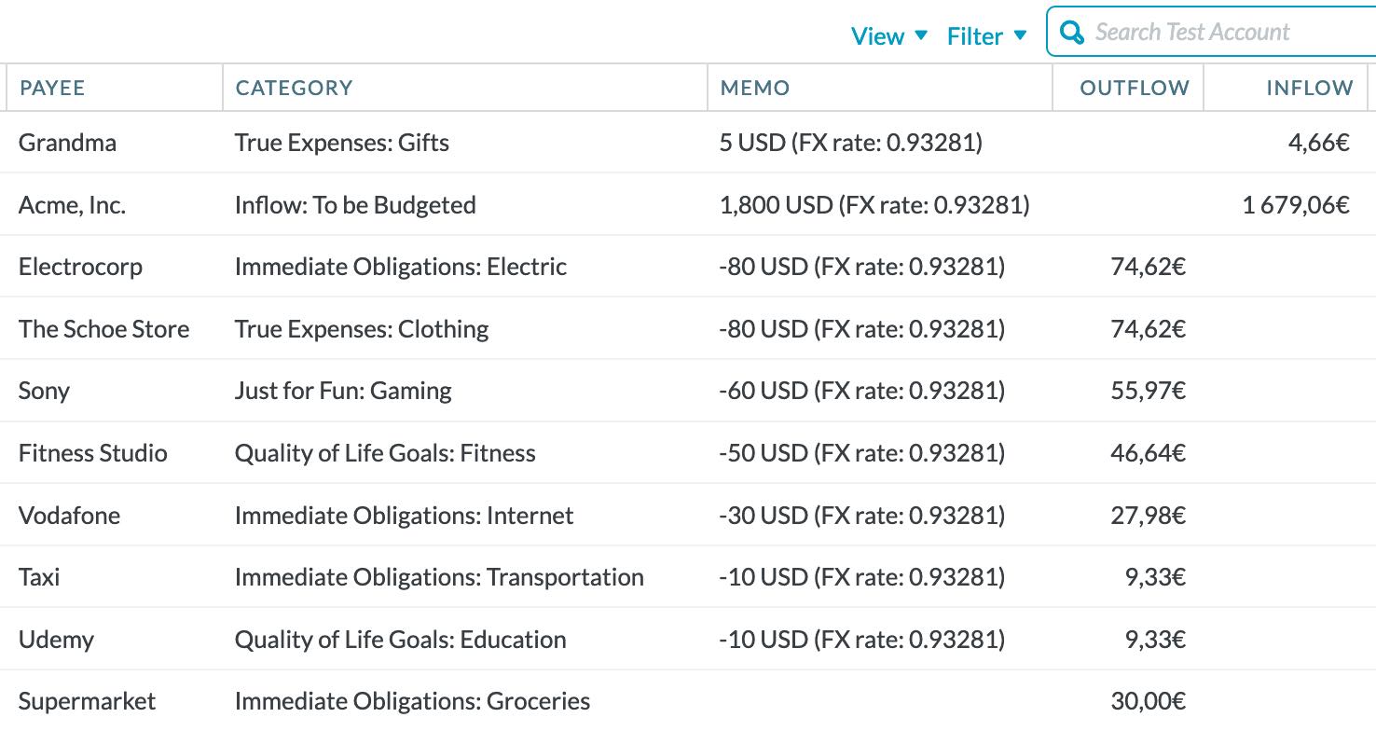Sort by the PAYEE column header
Image resolution: width=1376 pixels, height=731 pixels.
pyautogui.click(x=52, y=88)
